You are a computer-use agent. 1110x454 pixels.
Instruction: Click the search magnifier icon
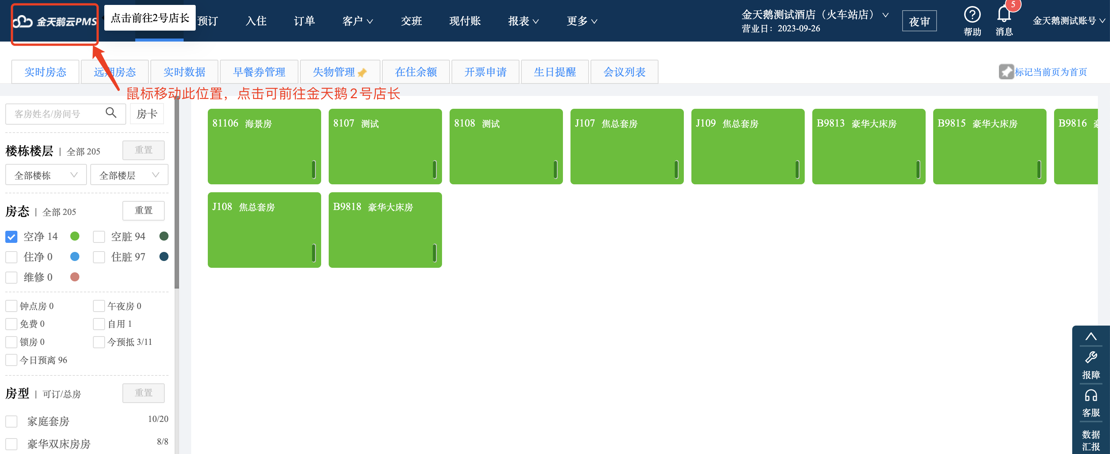[x=111, y=113]
